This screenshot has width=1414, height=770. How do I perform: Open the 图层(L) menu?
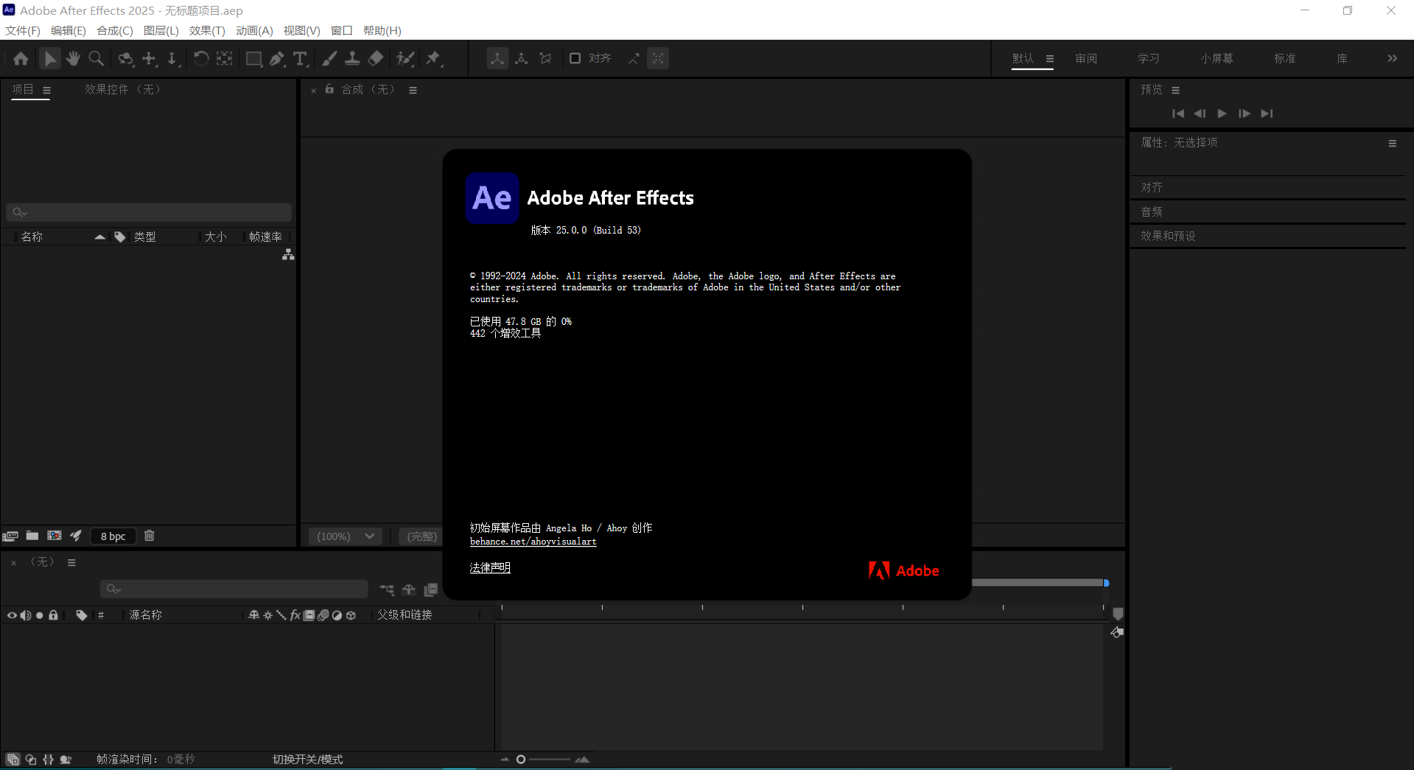click(161, 30)
